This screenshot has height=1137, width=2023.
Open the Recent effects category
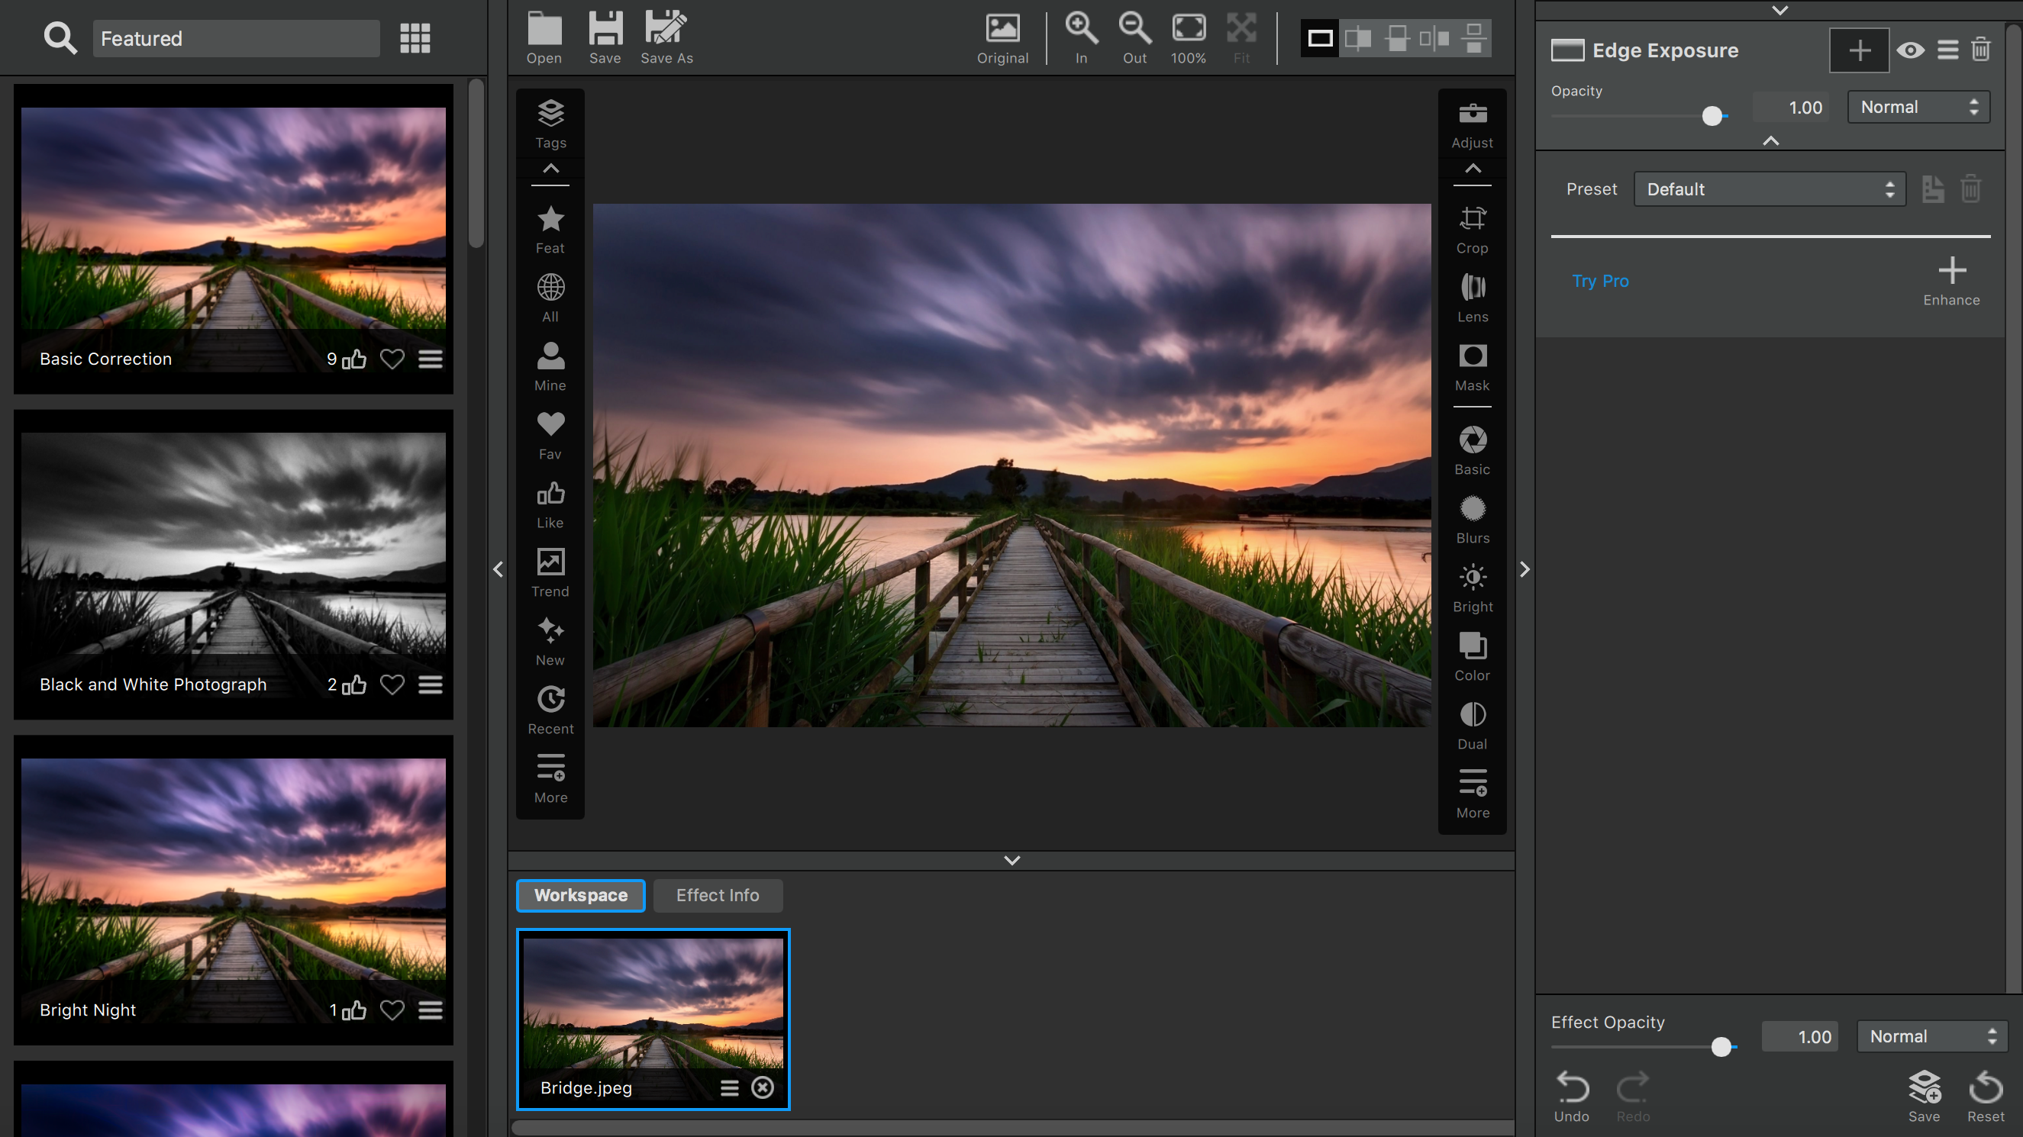pos(550,710)
